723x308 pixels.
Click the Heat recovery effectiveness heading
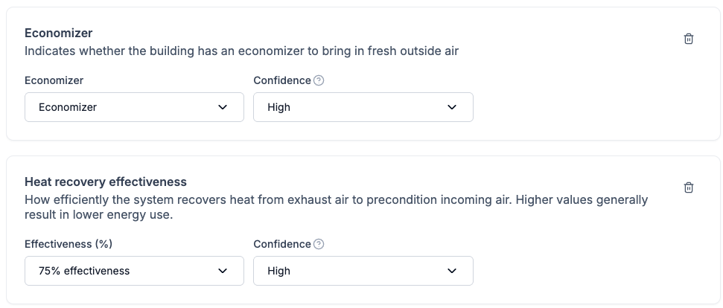(105, 182)
